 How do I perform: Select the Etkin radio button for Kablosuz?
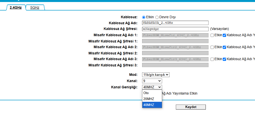pos(144,17)
